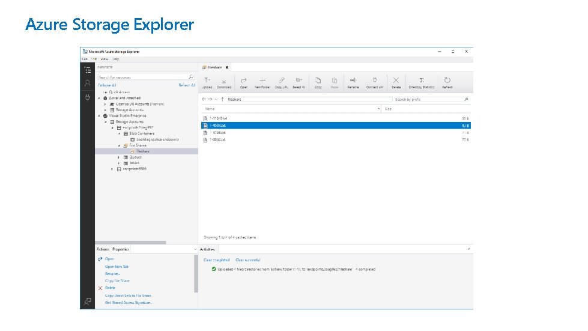Click Open in Actions panel
Screen dimensions: 588x331
109,259
